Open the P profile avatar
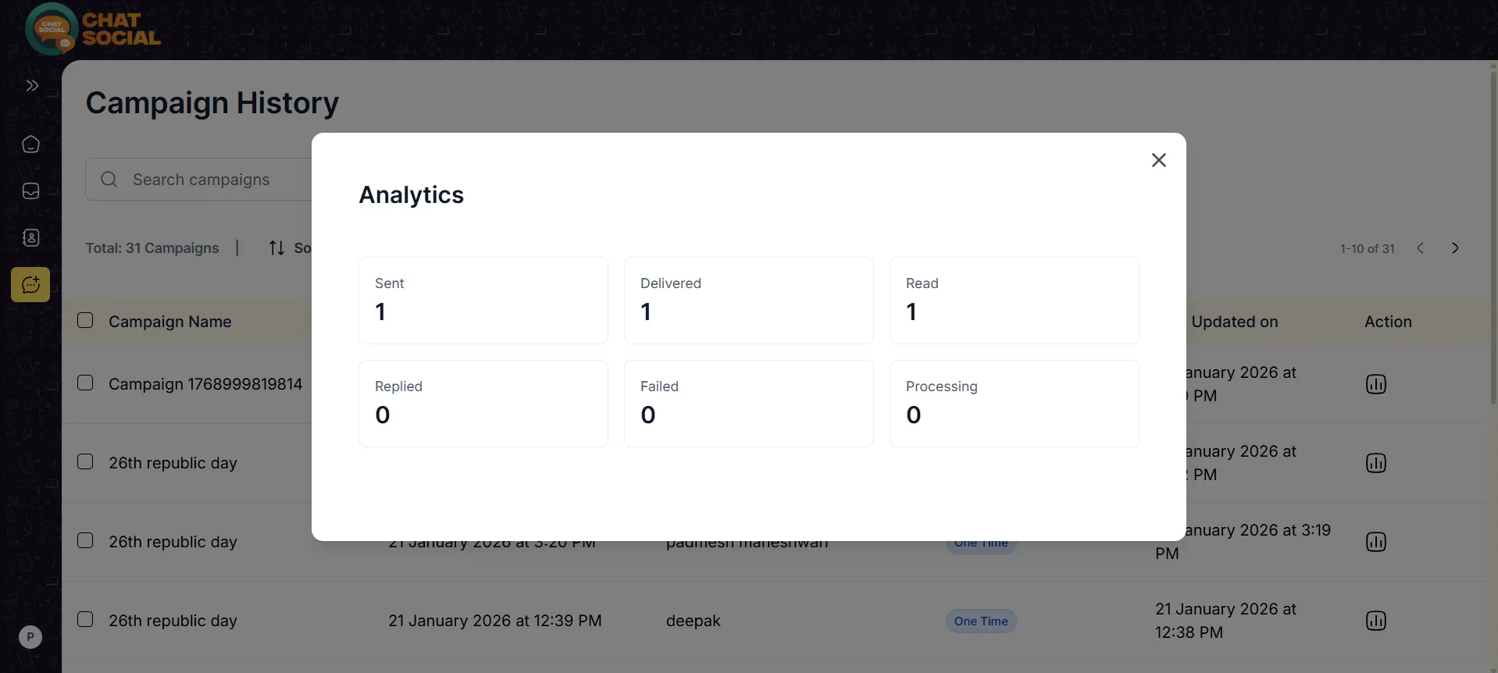Image resolution: width=1498 pixels, height=673 pixels. 30,637
